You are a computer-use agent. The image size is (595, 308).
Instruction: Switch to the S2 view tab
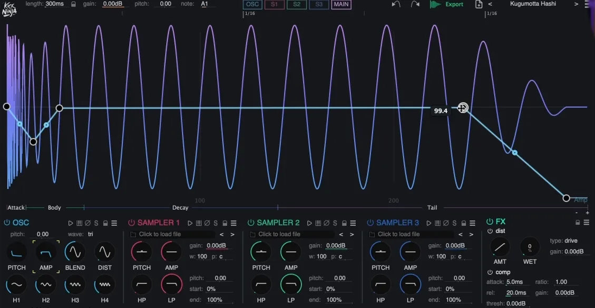point(297,5)
